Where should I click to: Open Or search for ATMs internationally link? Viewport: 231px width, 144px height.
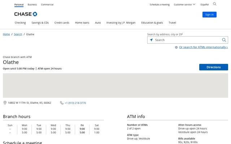coord(204,47)
